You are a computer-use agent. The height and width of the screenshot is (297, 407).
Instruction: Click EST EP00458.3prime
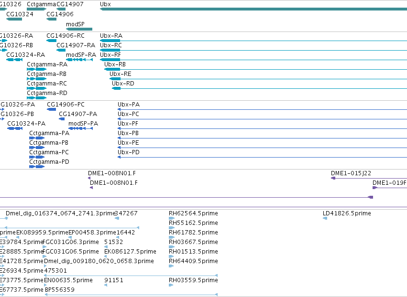[92, 233]
